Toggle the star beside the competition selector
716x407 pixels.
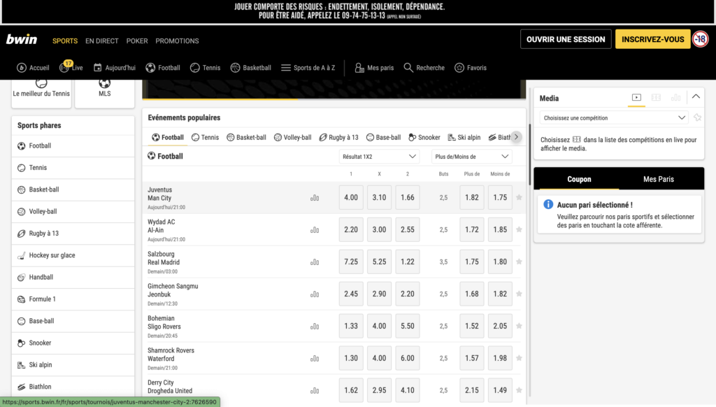(x=697, y=117)
